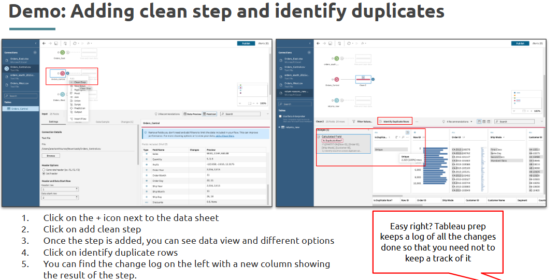Choose Union from the Add menu

77,100
